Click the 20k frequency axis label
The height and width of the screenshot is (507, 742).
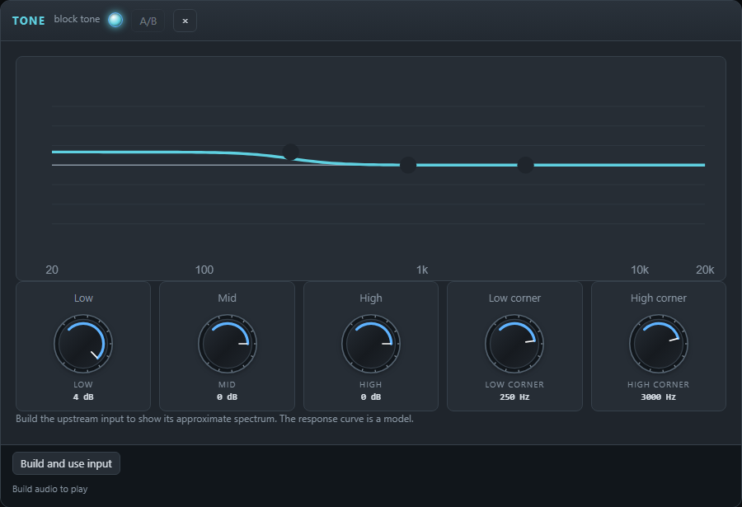click(x=705, y=270)
